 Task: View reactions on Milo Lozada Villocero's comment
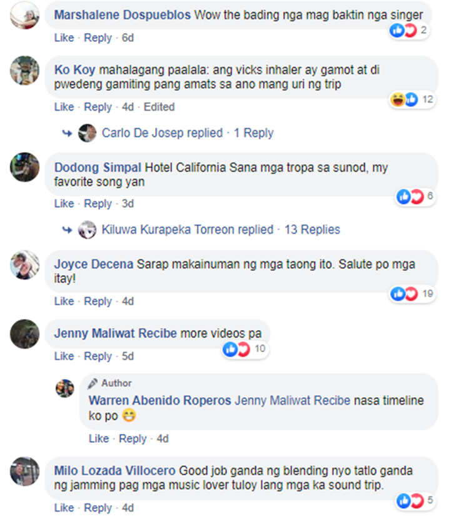pos(415,501)
